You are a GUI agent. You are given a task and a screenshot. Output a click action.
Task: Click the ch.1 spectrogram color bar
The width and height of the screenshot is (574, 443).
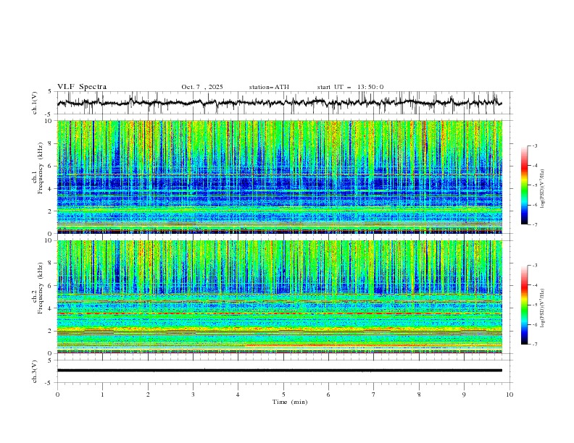524,185
